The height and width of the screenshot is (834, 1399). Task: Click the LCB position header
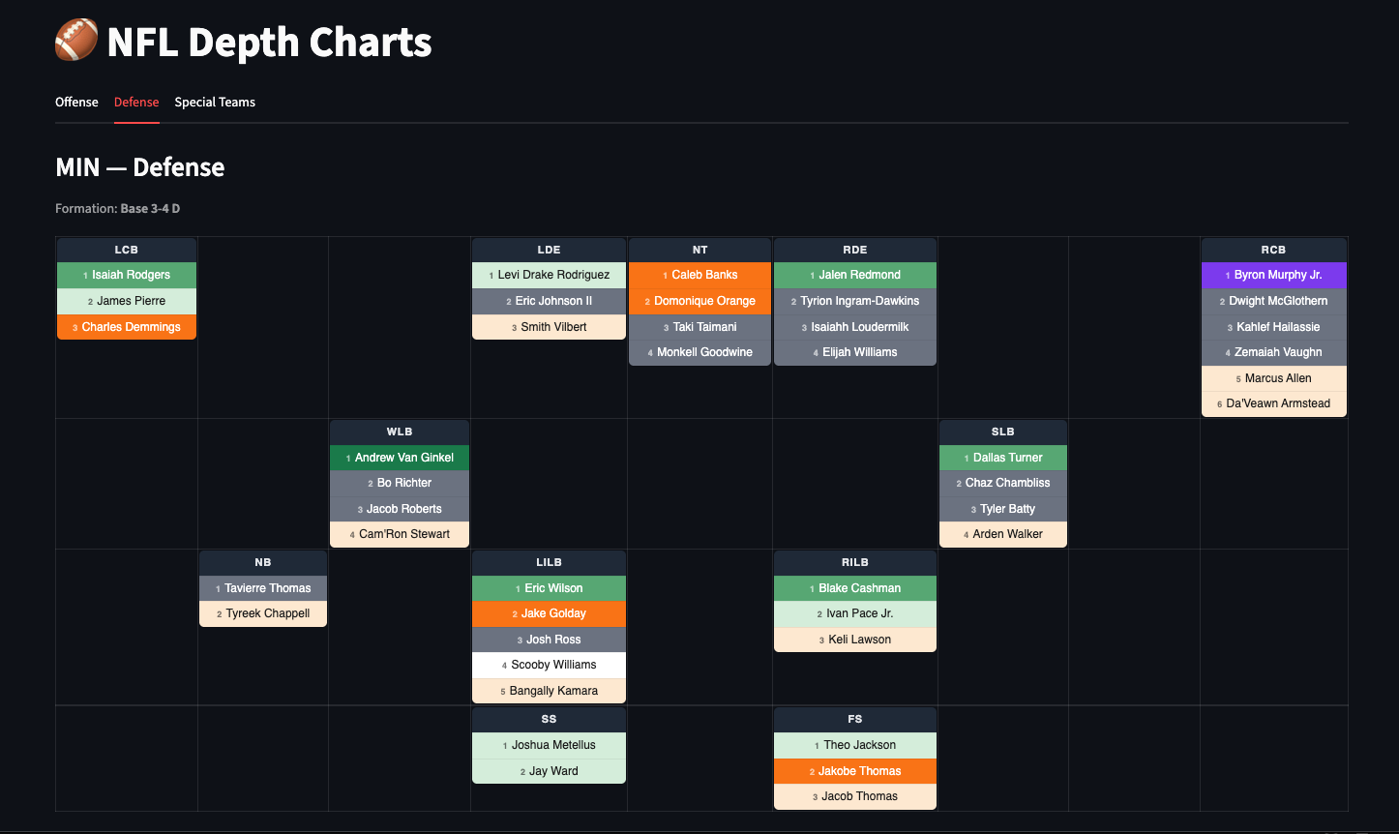click(127, 250)
